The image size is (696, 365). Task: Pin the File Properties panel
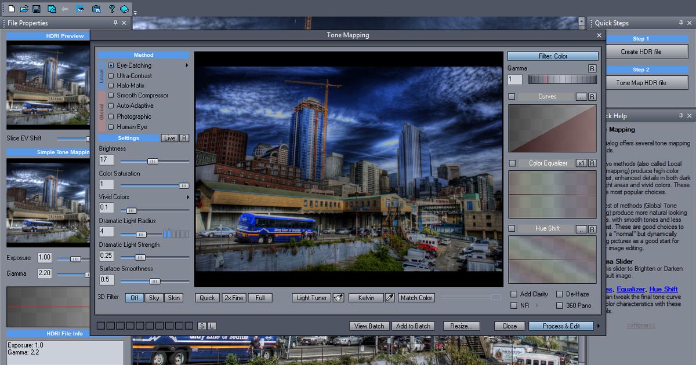[x=115, y=23]
